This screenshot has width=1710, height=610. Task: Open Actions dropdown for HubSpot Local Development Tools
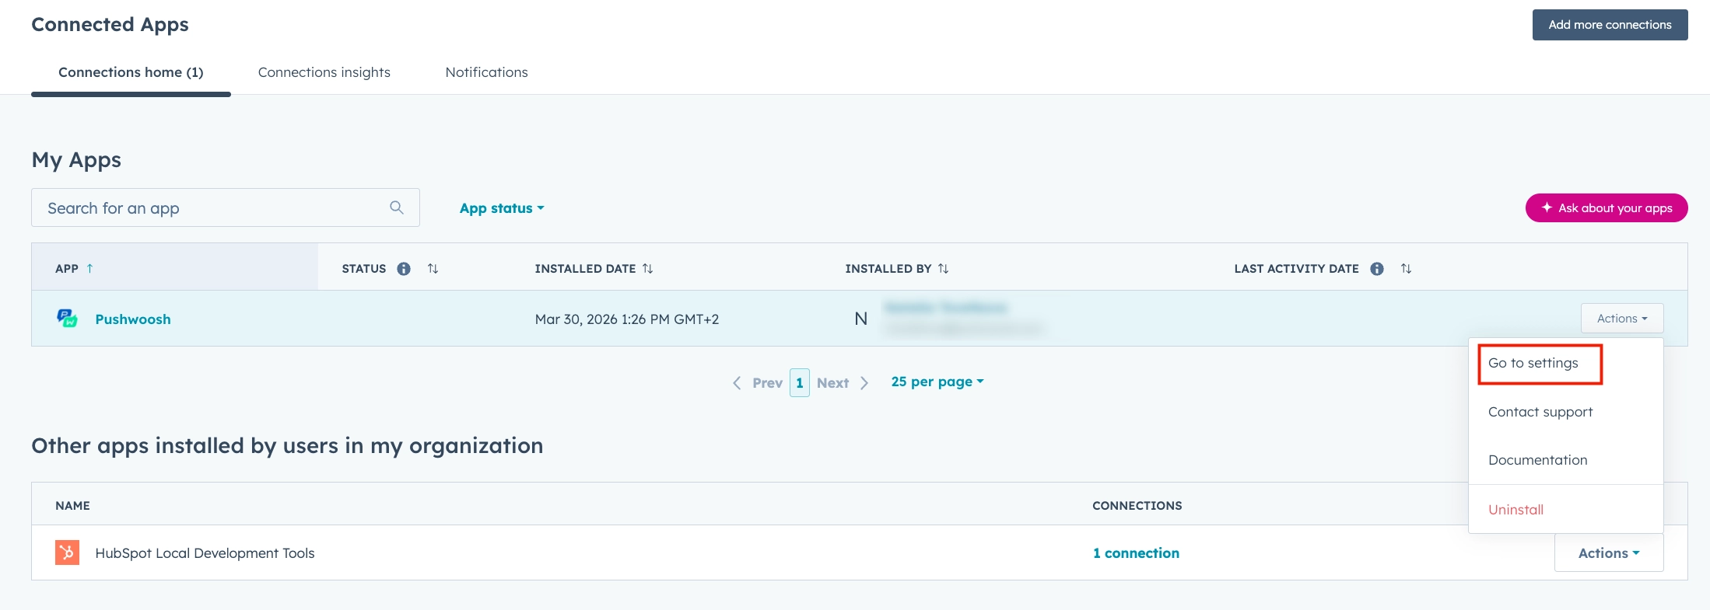click(x=1608, y=552)
